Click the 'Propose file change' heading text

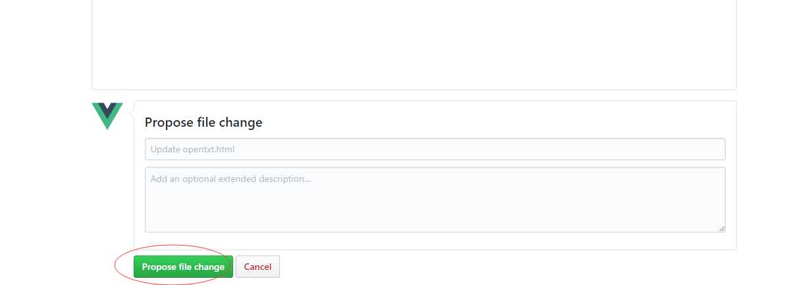(x=203, y=122)
